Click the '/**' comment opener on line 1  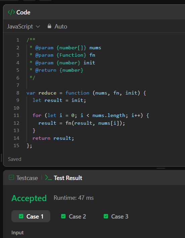(x=31, y=40)
